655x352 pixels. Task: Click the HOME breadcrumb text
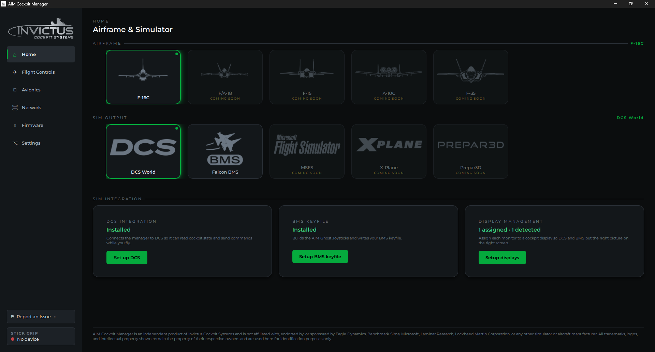tap(101, 21)
